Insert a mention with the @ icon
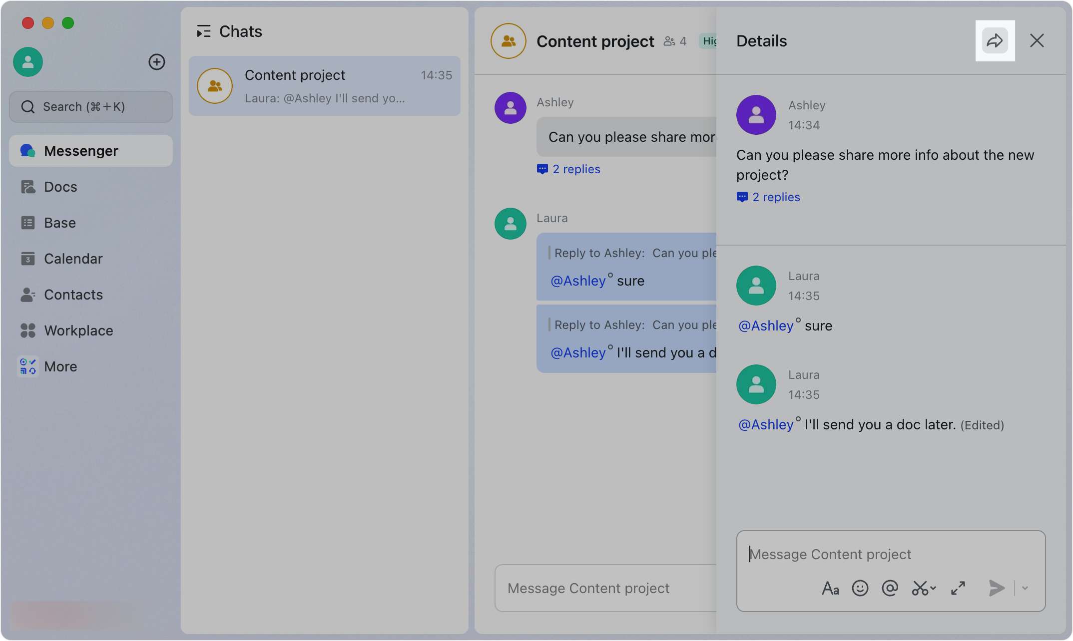This screenshot has height=641, width=1073. [890, 588]
